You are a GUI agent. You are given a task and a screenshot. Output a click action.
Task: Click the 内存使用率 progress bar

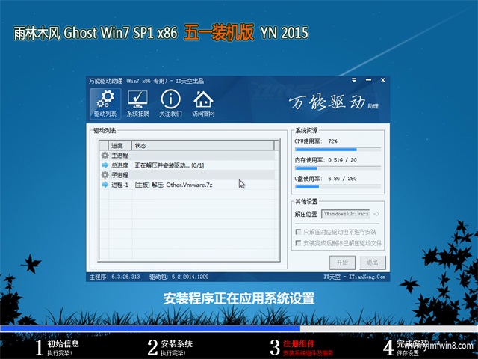(x=338, y=168)
